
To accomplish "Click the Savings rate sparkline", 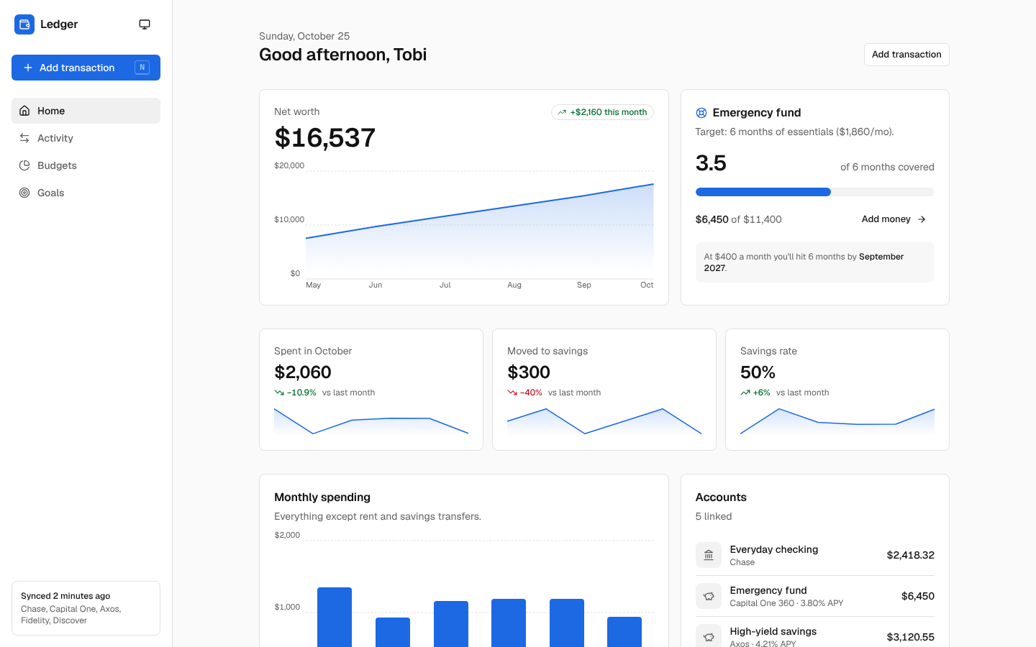I will (837, 421).
